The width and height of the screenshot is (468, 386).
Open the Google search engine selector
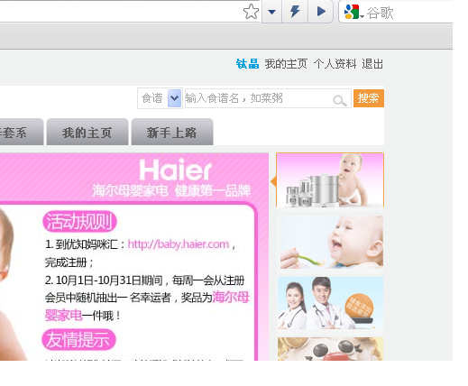click(x=353, y=12)
